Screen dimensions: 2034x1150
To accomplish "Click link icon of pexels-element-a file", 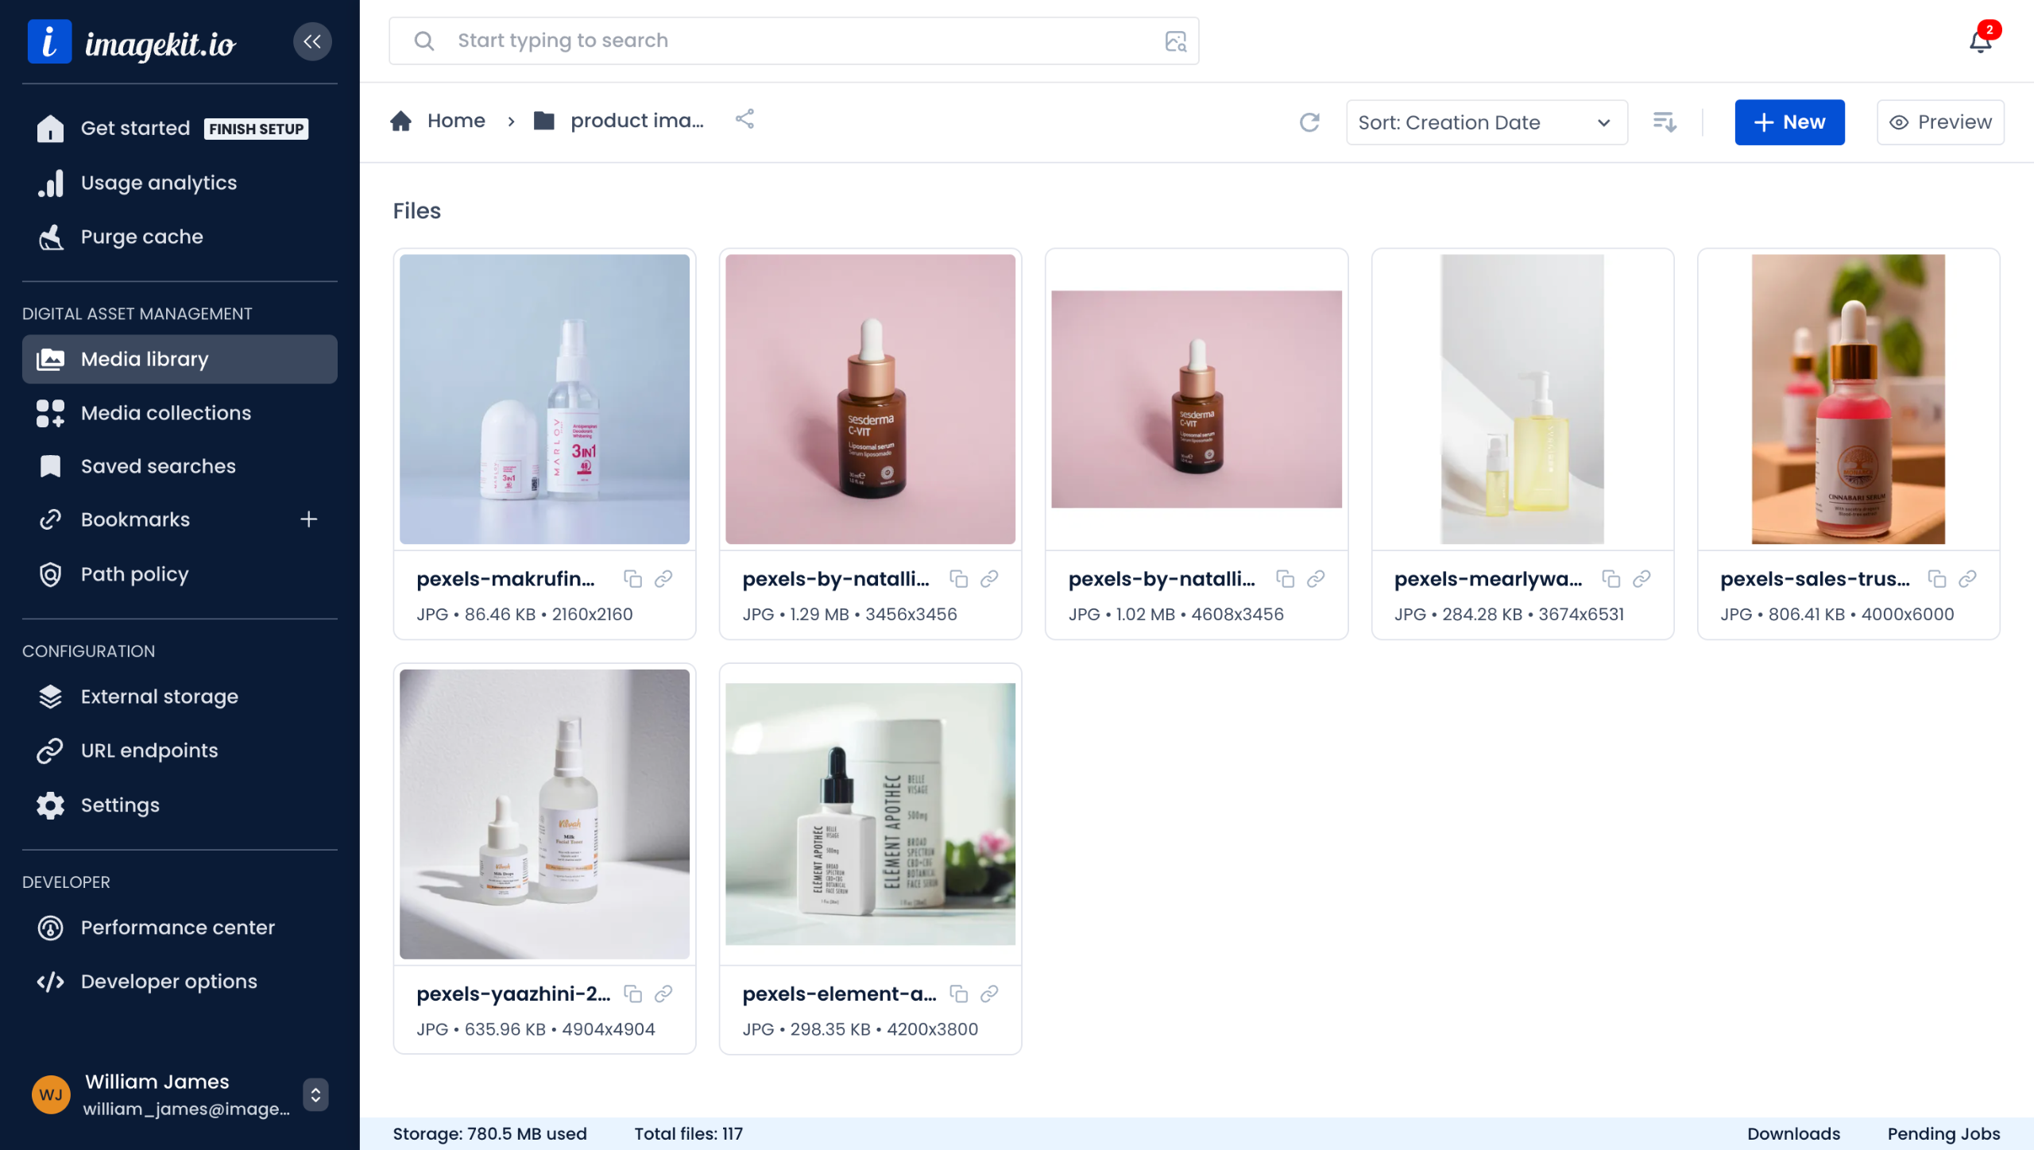I will point(989,994).
